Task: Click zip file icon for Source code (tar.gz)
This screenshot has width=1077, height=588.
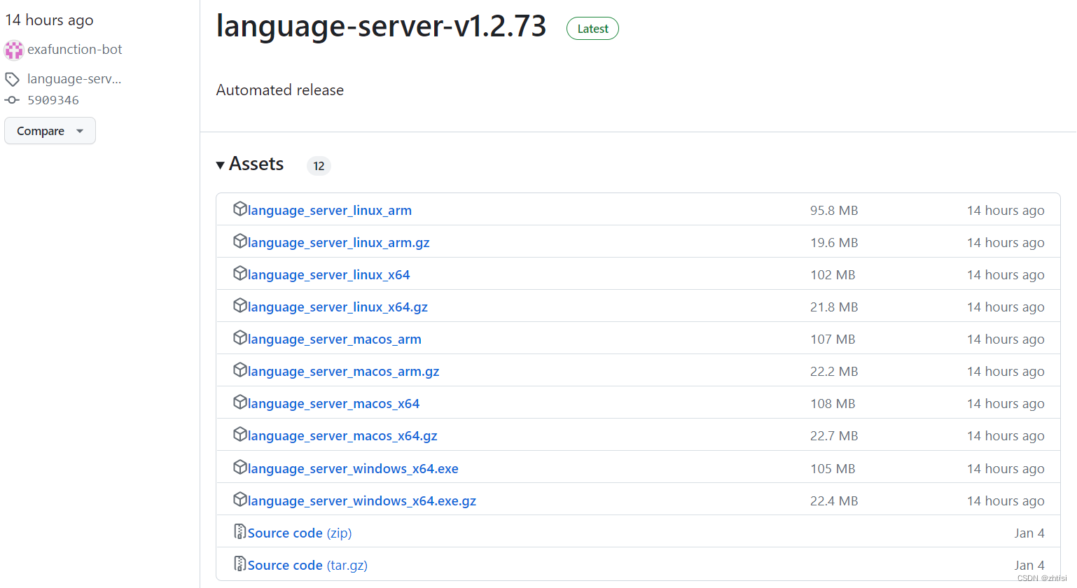Action: click(240, 563)
